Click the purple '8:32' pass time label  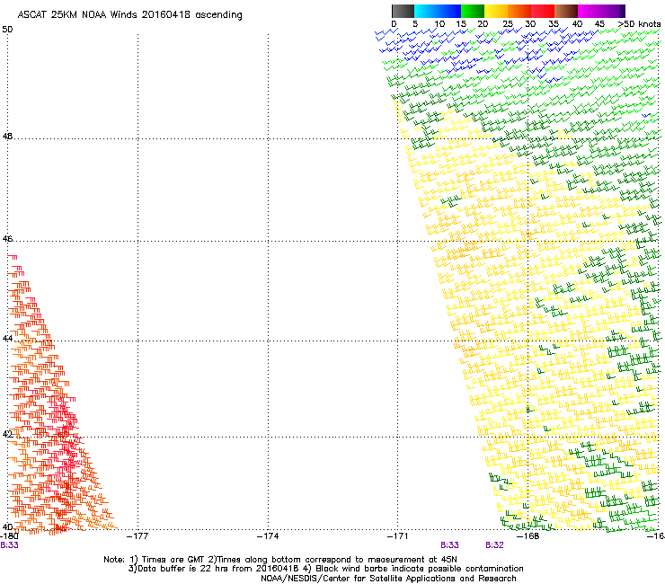pyautogui.click(x=494, y=545)
